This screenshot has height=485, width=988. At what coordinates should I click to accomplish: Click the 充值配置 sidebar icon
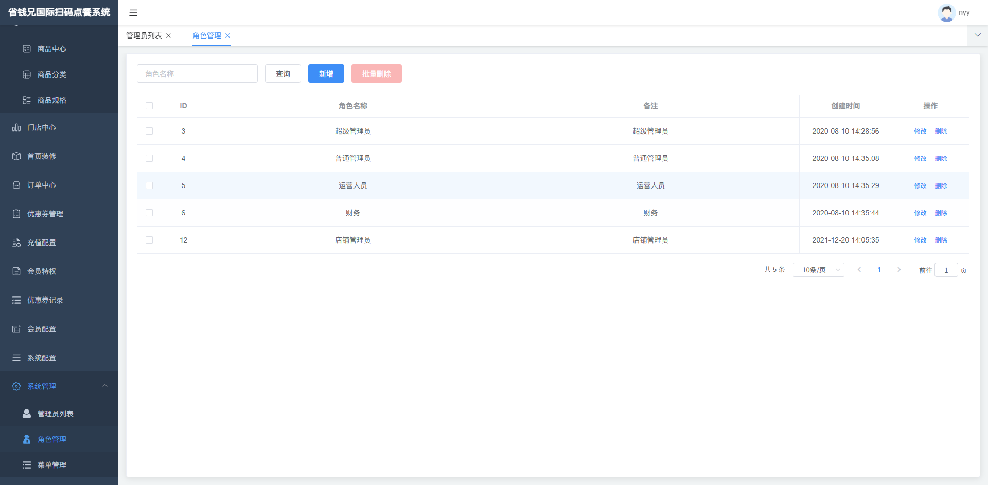pyautogui.click(x=16, y=242)
